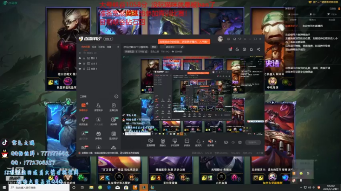
Task: Toggle the preview eye icon beside settings gear
Action: pos(233,142)
